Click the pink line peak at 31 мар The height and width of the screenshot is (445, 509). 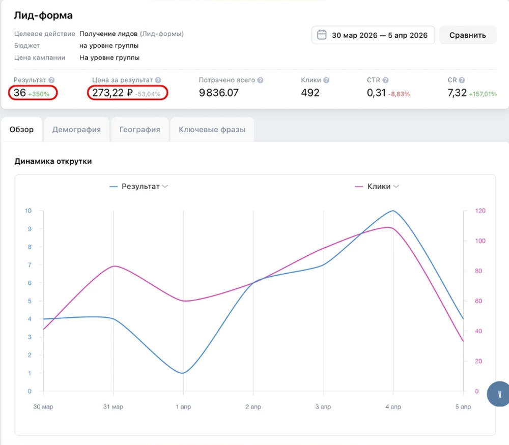[114, 266]
